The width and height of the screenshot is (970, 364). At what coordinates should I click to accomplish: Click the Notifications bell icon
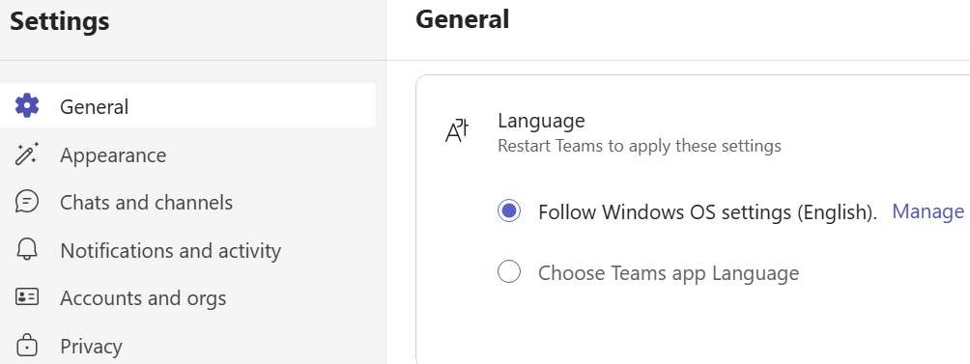tap(27, 250)
